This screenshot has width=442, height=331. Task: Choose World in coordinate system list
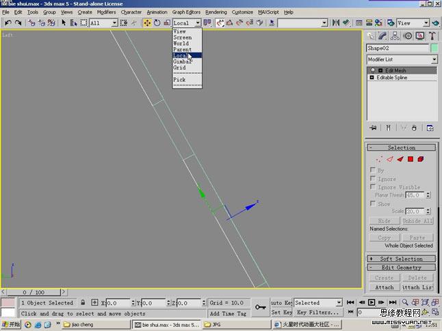click(x=187, y=43)
